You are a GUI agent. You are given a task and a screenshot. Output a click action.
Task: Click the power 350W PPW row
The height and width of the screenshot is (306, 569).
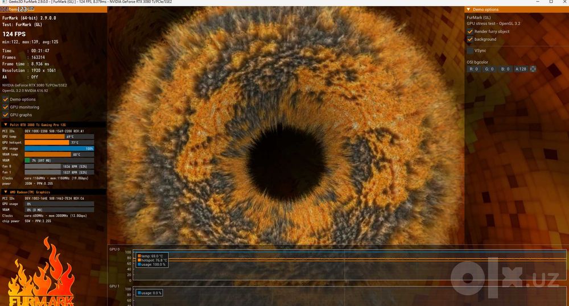[27, 184]
